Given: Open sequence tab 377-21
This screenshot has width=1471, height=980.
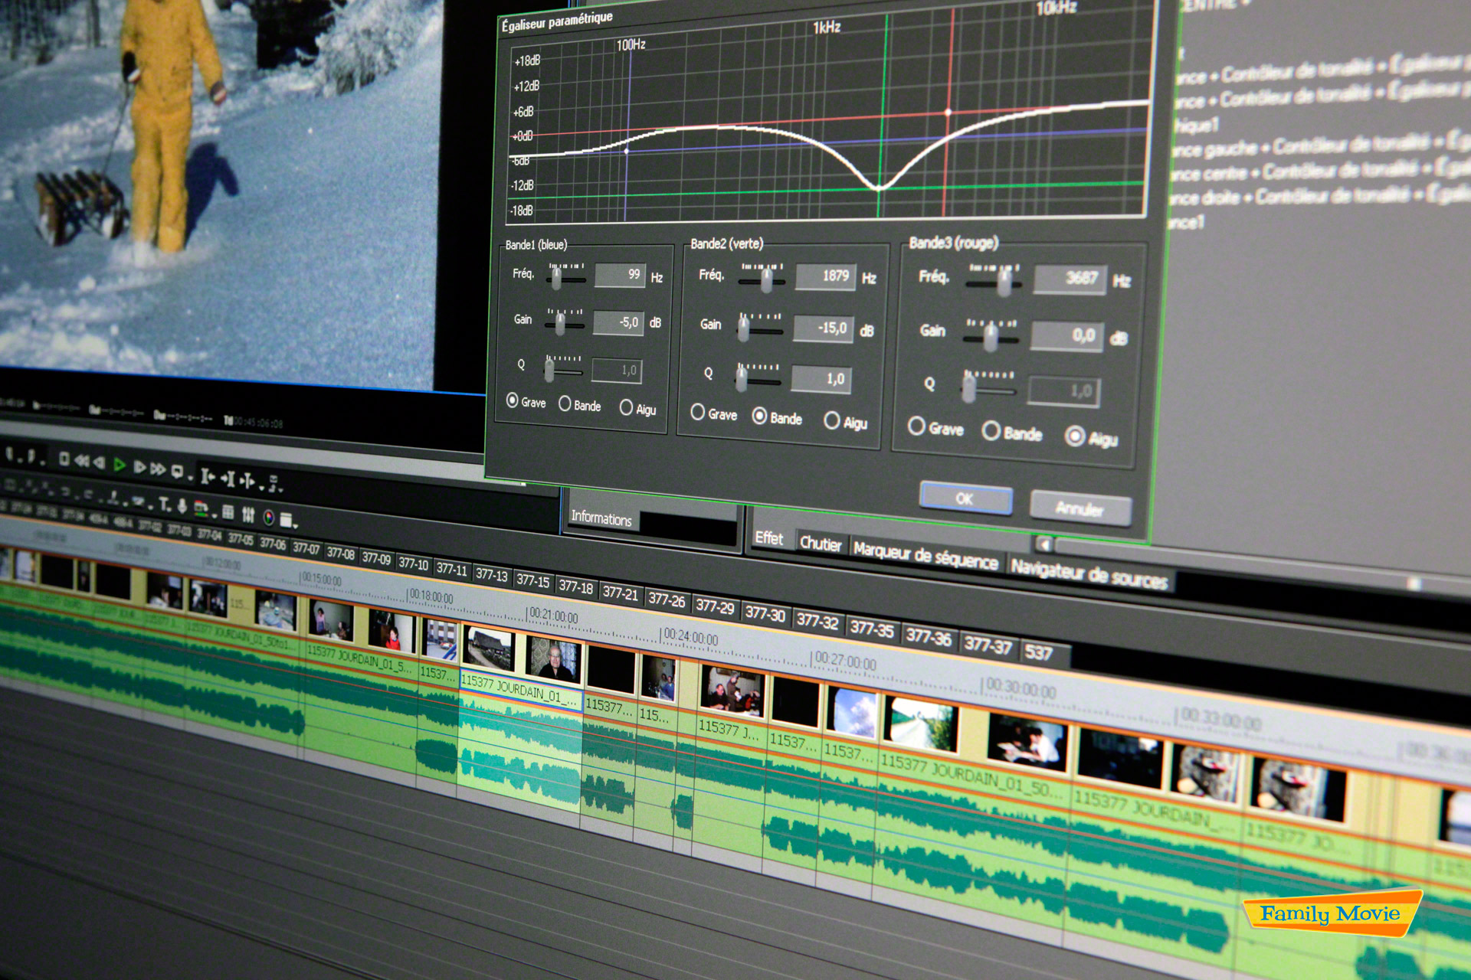Looking at the screenshot, I should click(x=620, y=593).
